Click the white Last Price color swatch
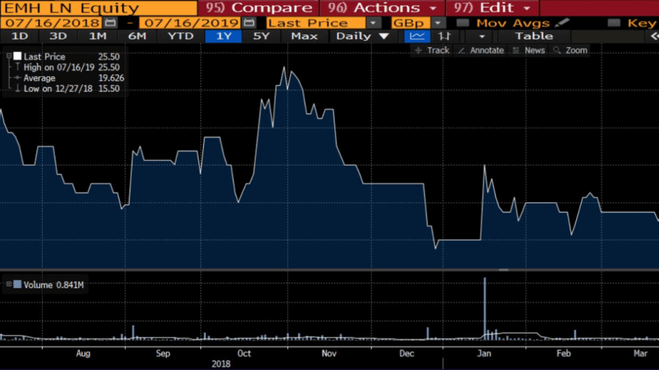Screen dimensions: 659x370 coord(17,56)
